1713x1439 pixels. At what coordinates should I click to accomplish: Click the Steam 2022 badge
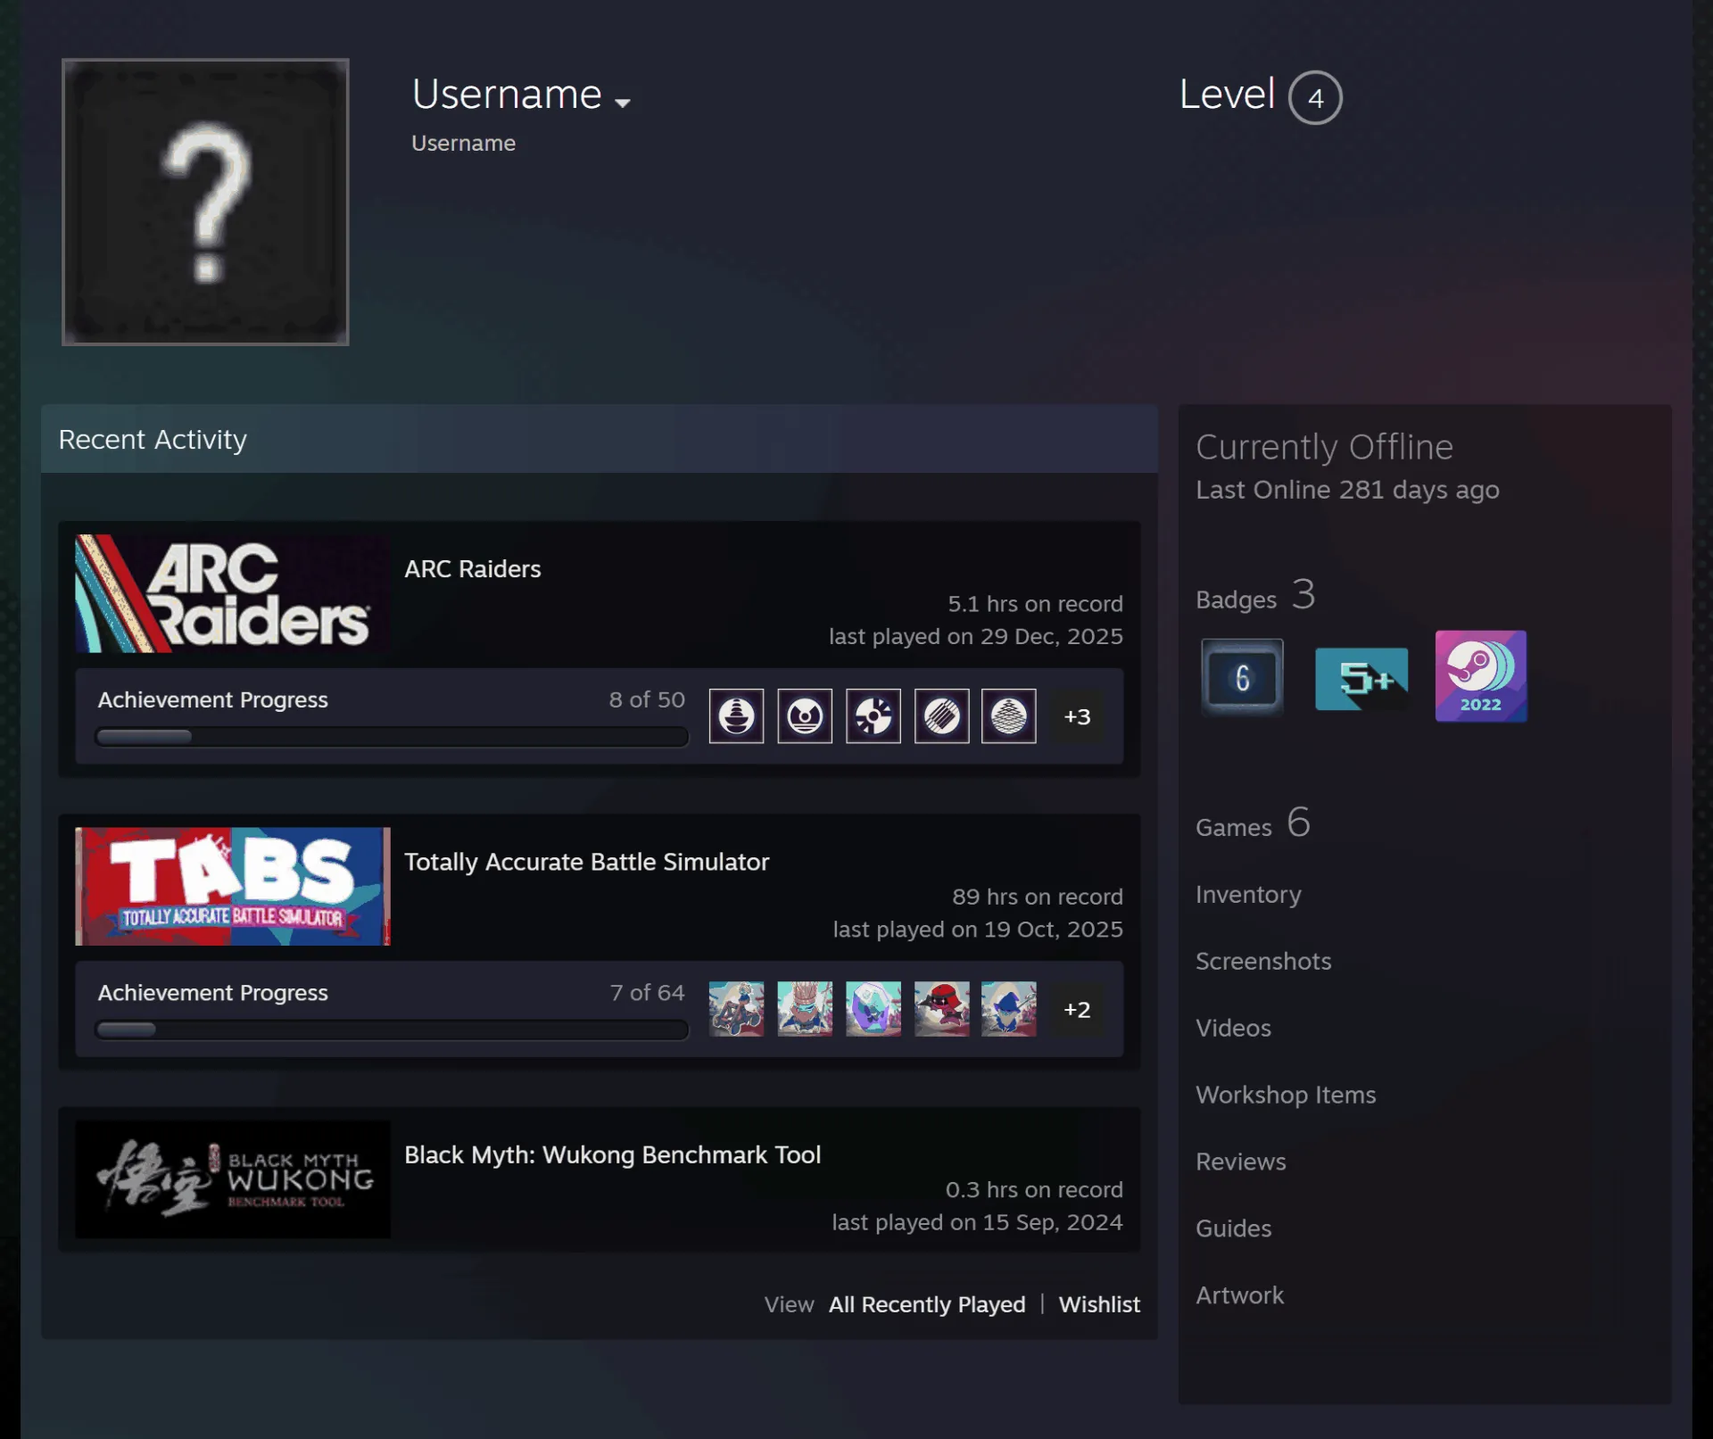tap(1481, 676)
